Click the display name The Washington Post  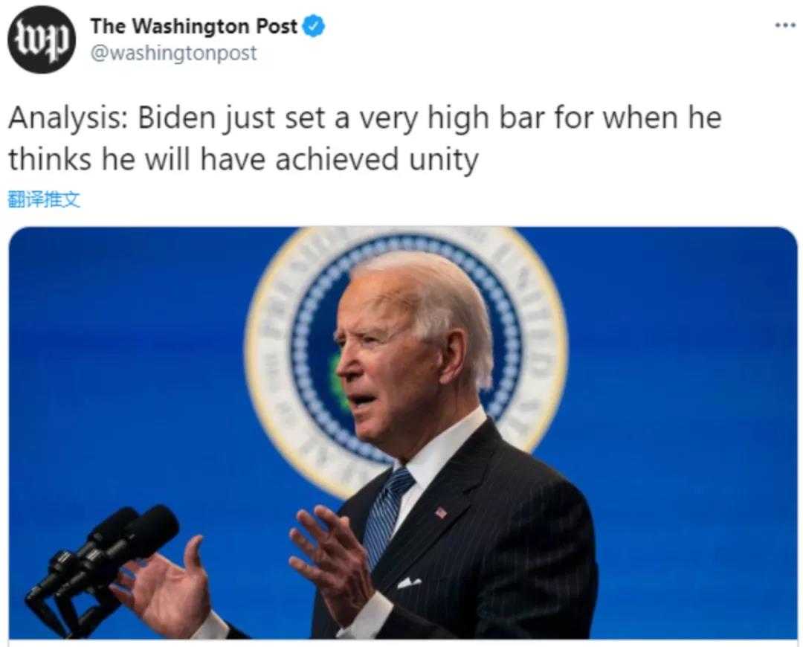193,26
